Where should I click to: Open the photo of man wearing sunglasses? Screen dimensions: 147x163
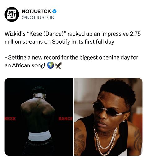(x=108, y=117)
